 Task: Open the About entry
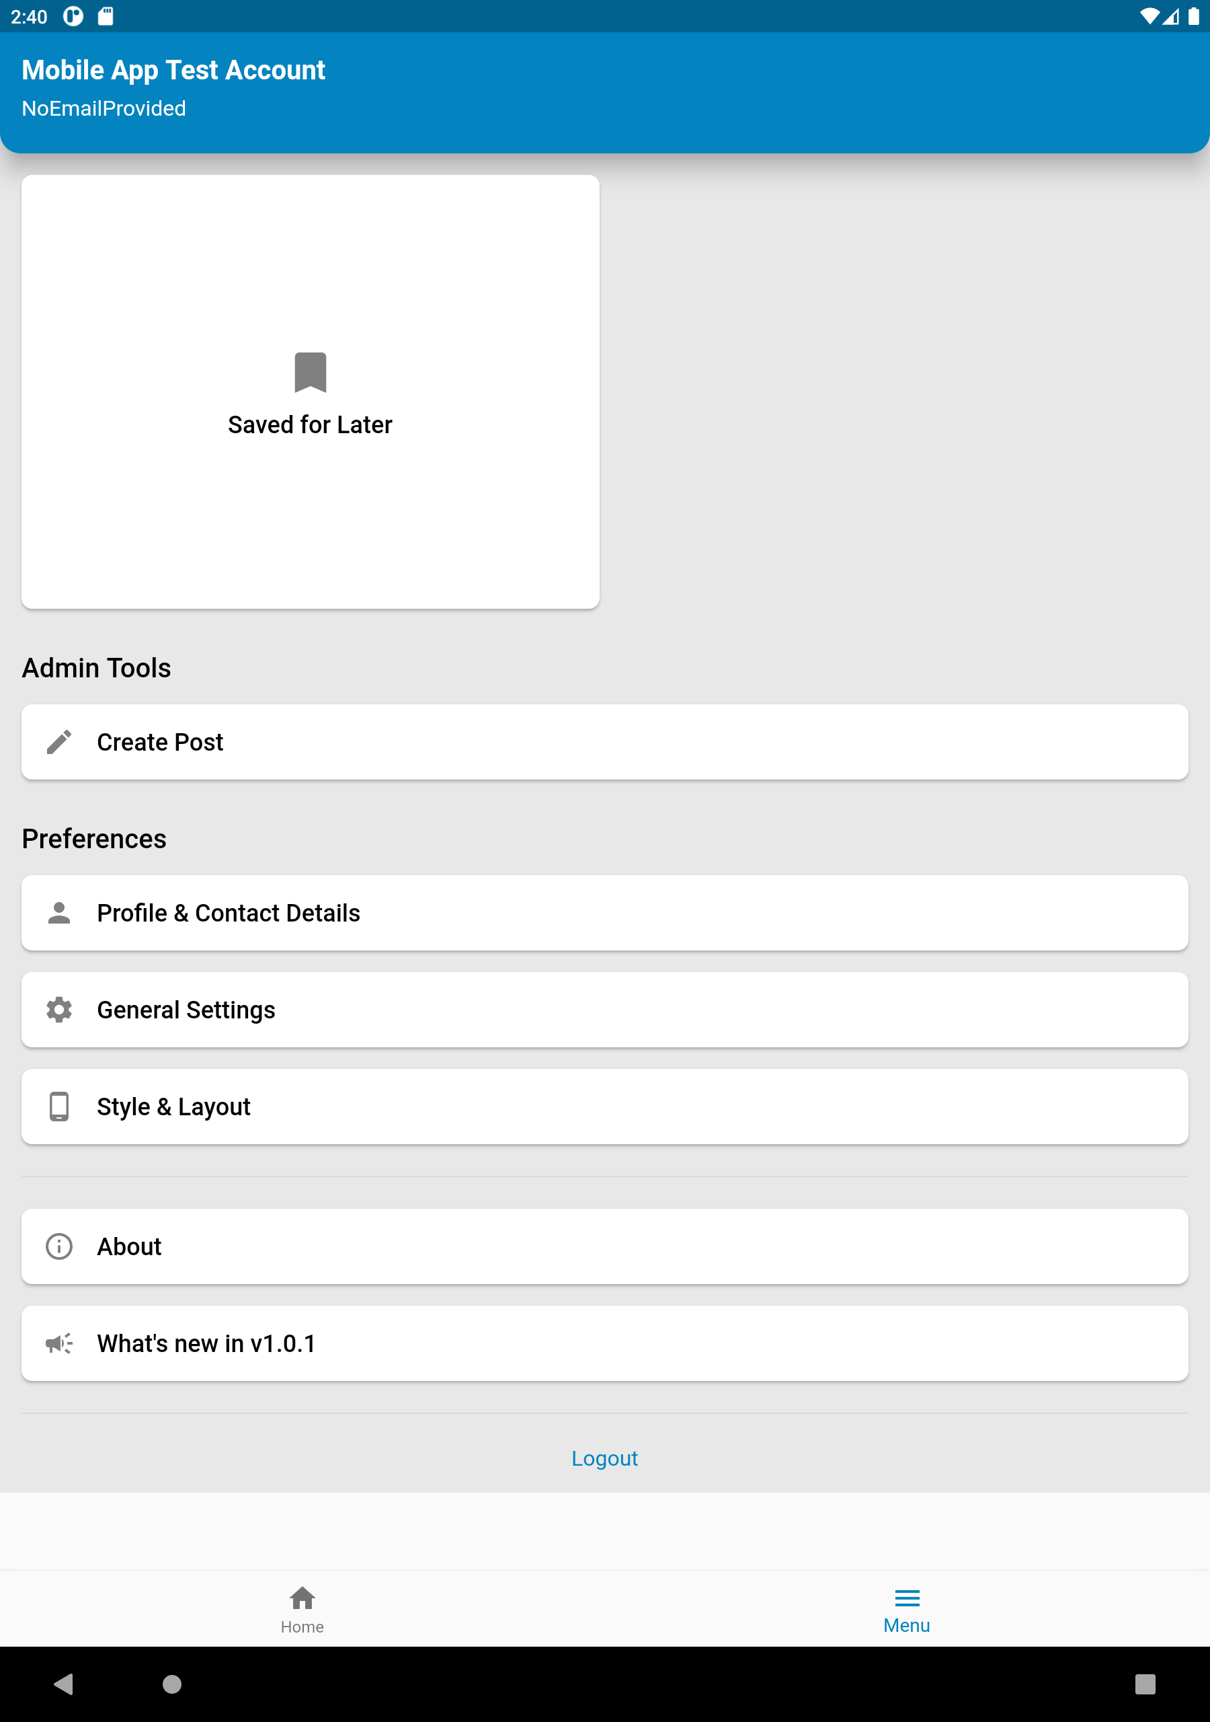pos(605,1246)
